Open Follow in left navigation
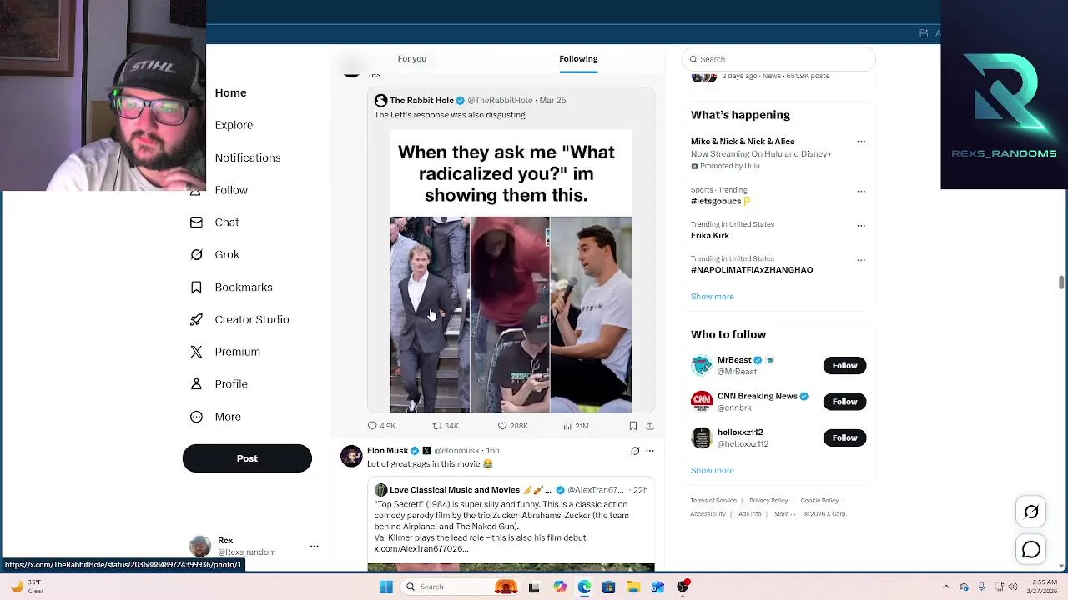The height and width of the screenshot is (600, 1068). coord(231,190)
